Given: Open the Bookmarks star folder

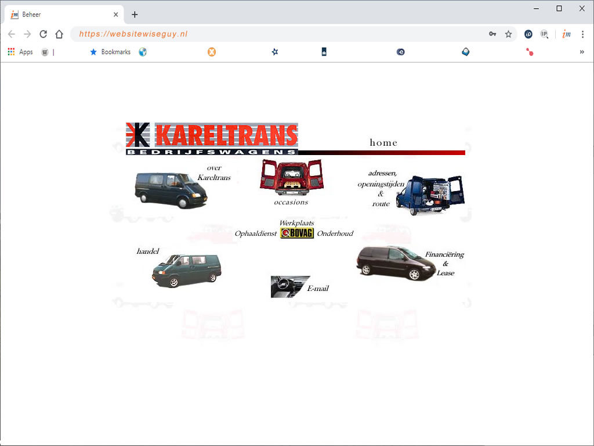Looking at the screenshot, I should click(110, 52).
